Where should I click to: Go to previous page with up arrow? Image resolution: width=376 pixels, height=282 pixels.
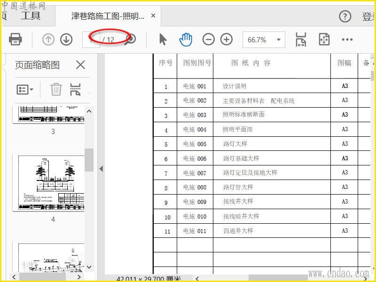pos(48,39)
